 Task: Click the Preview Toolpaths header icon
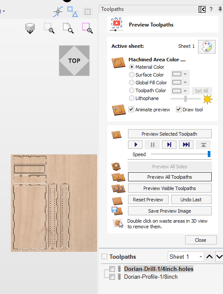[x=117, y=24]
